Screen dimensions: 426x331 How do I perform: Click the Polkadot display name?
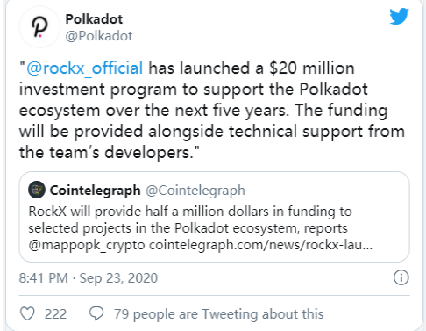[x=94, y=19]
